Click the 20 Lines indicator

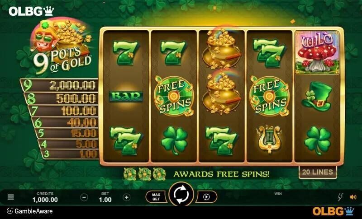point(318,172)
